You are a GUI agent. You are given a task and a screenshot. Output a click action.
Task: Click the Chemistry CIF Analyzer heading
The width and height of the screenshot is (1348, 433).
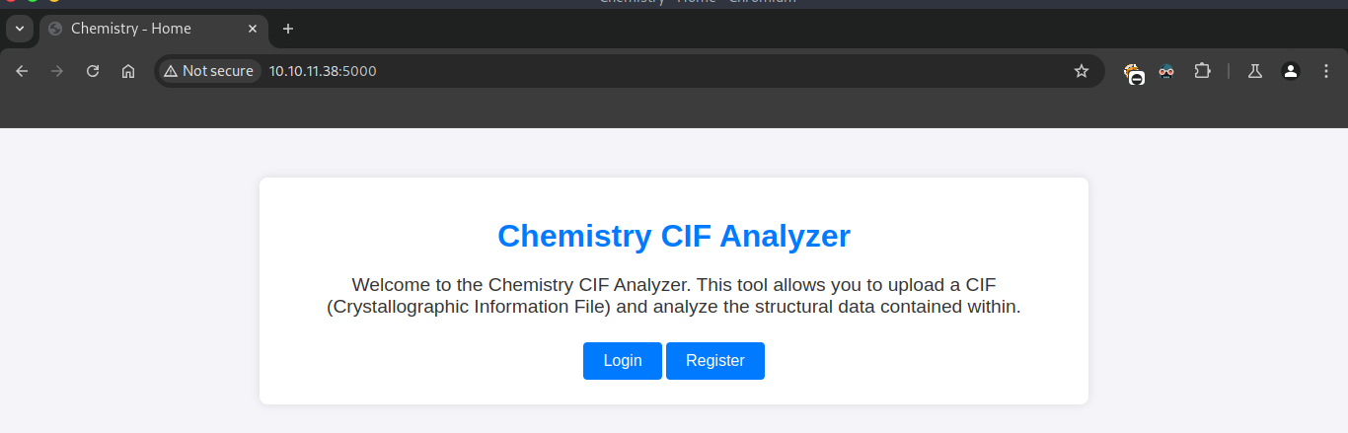click(x=674, y=237)
